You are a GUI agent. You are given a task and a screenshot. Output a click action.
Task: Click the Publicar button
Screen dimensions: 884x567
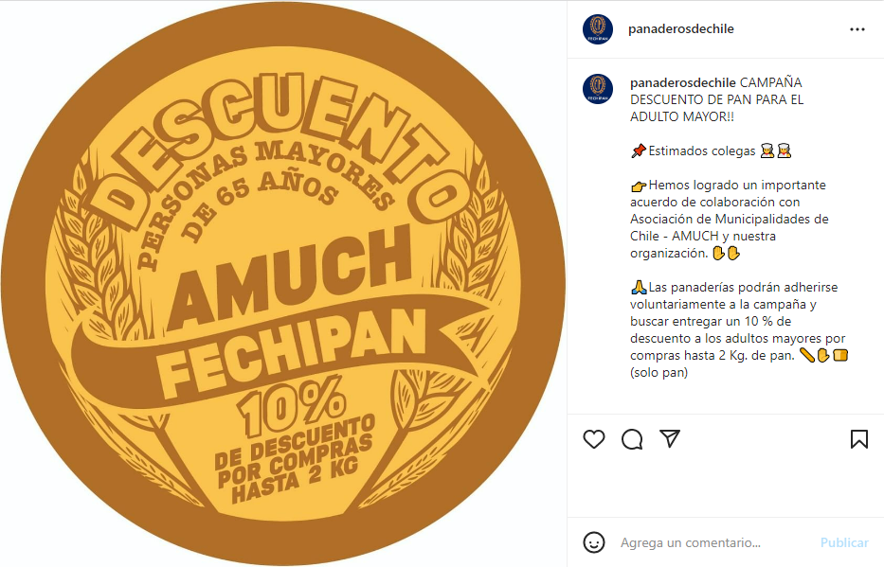(x=844, y=542)
